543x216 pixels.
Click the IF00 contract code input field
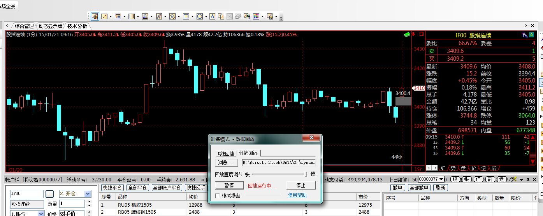26,194
